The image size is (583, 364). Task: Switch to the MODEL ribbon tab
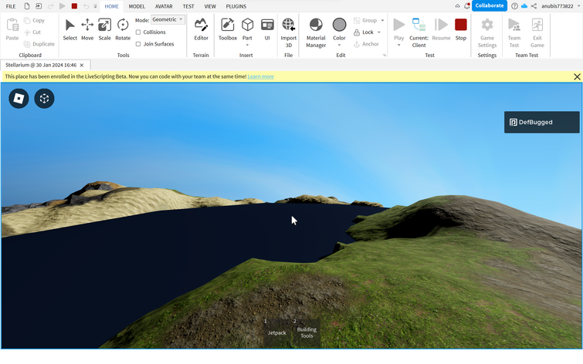[x=137, y=6]
